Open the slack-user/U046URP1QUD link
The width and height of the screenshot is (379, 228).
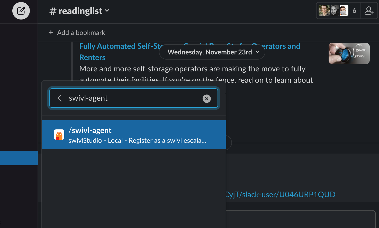pyautogui.click(x=280, y=195)
